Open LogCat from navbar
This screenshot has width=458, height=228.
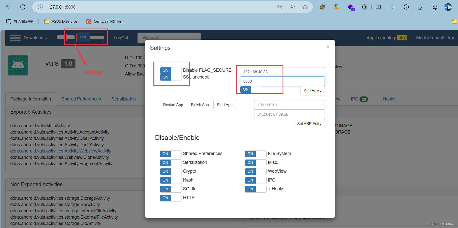click(x=121, y=38)
